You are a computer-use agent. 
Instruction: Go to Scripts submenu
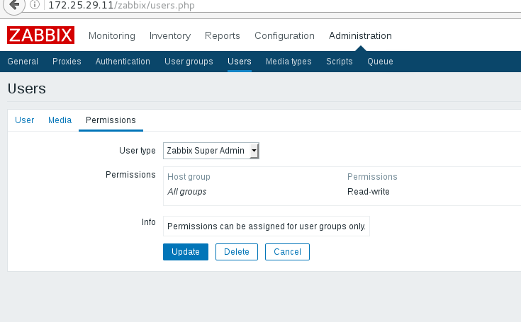click(x=340, y=62)
